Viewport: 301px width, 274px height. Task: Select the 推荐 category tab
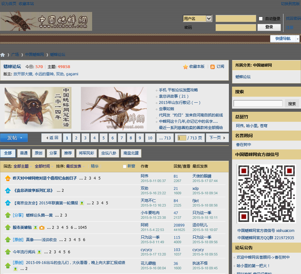(x=68, y=153)
